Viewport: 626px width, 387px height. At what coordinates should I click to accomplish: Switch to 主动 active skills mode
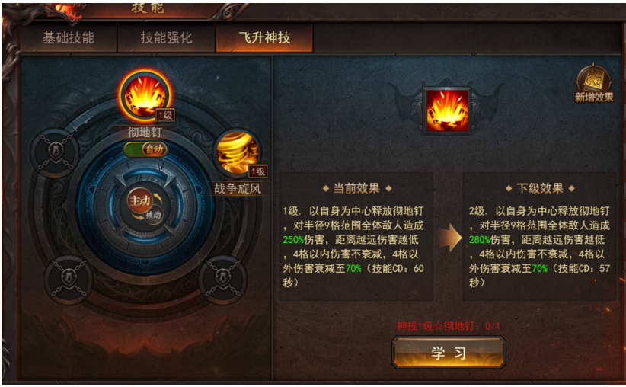click(139, 200)
